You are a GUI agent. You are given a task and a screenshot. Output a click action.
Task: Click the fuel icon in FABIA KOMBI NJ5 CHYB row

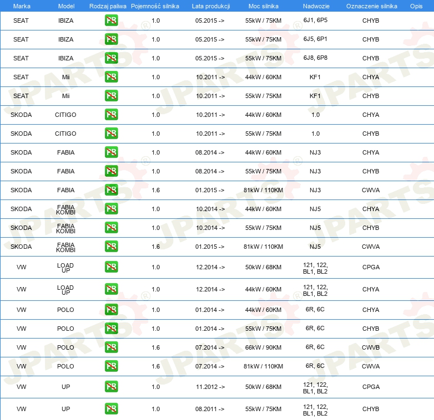click(111, 227)
